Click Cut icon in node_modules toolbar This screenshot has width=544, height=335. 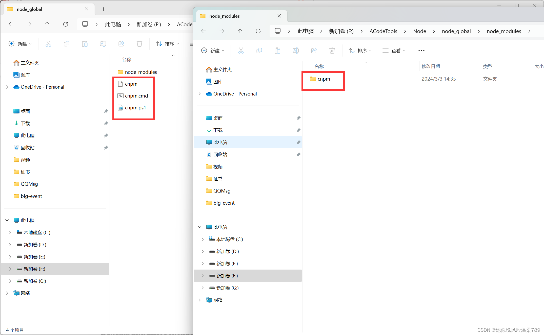(x=241, y=51)
